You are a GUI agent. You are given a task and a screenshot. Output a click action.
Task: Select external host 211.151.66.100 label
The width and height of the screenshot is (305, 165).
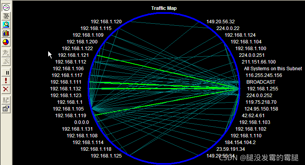click(259, 62)
